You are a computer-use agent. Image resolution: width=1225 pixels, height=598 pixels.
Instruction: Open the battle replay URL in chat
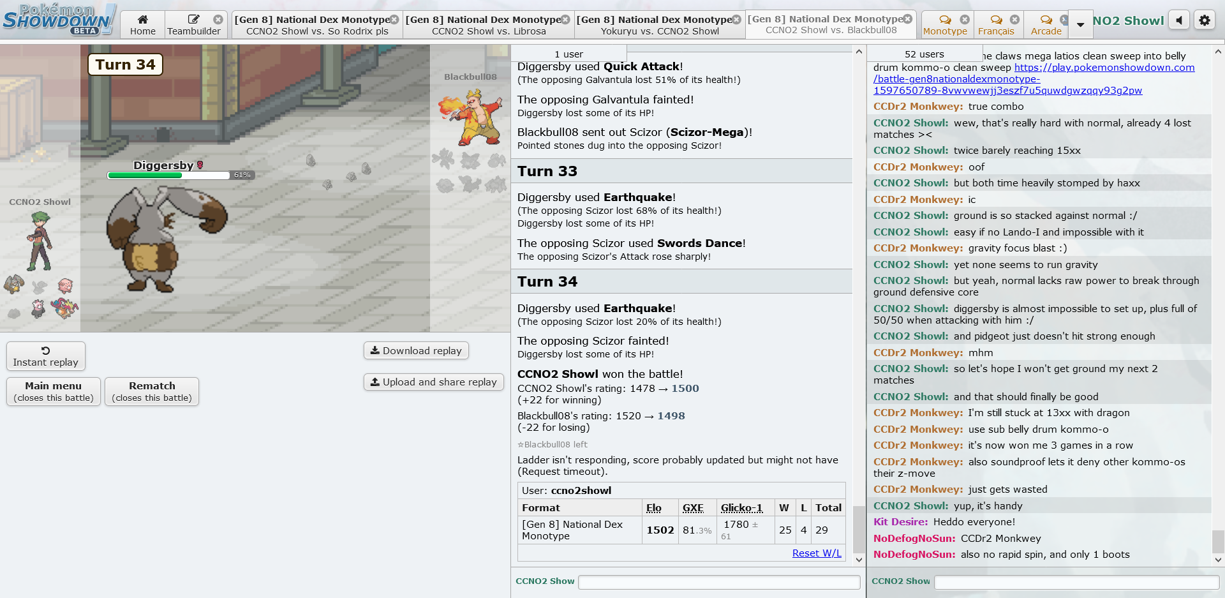[1034, 79]
